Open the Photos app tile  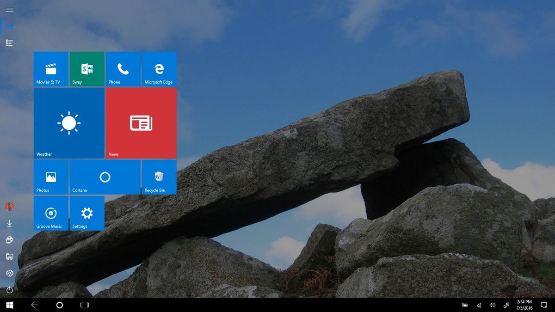click(x=51, y=177)
